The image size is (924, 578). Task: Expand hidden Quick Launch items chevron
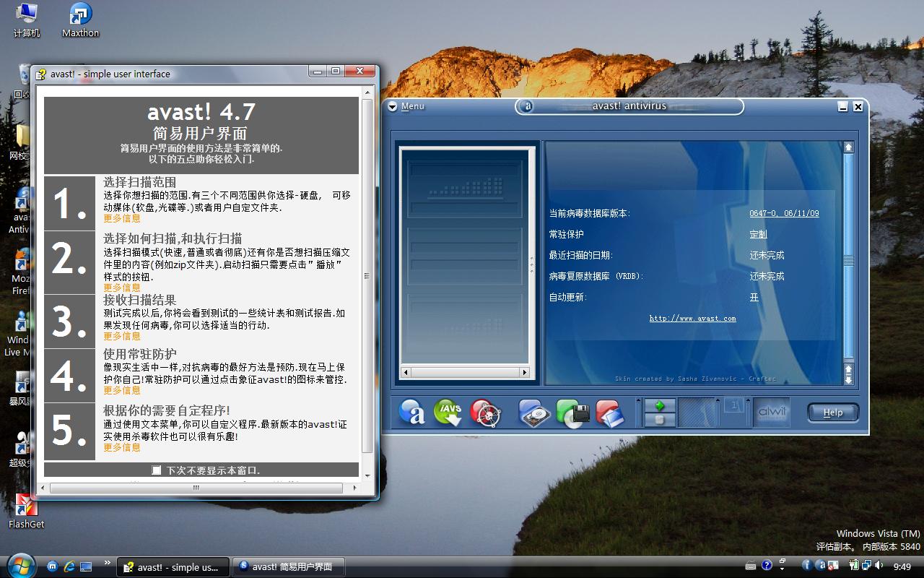pos(108,563)
